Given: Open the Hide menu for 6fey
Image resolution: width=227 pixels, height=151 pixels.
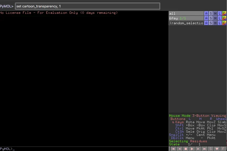Looking at the screenshot, I should tap(215, 18).
